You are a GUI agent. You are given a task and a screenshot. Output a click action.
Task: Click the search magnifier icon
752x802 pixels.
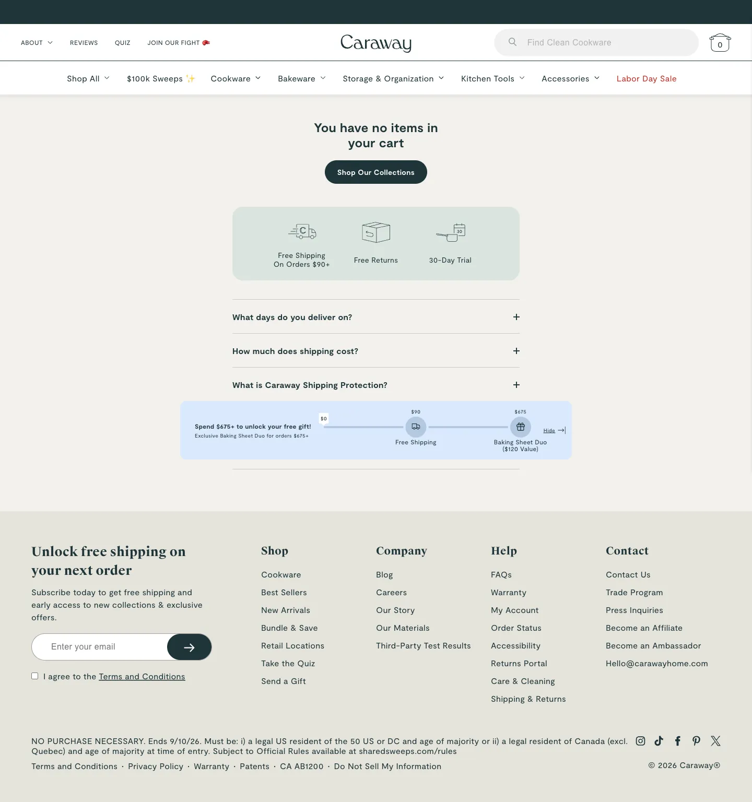pyautogui.click(x=513, y=42)
